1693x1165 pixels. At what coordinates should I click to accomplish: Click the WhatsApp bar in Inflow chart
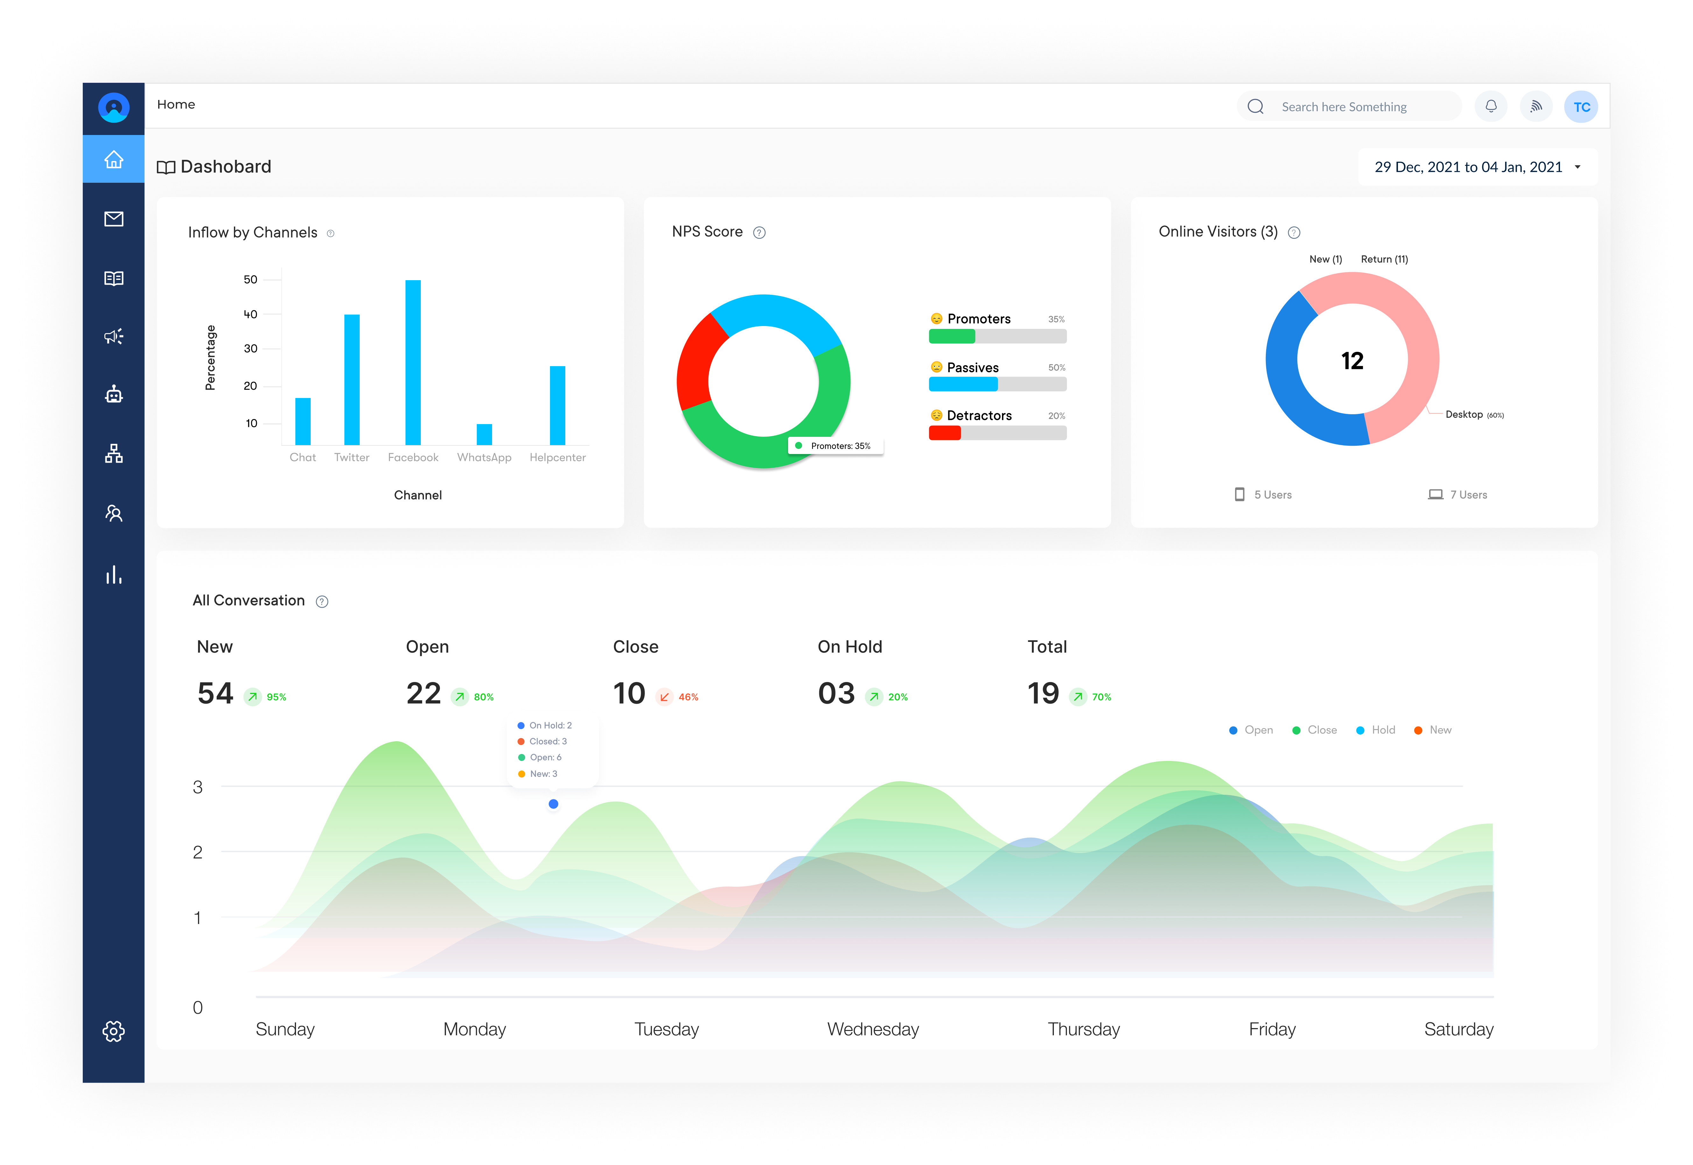click(484, 434)
